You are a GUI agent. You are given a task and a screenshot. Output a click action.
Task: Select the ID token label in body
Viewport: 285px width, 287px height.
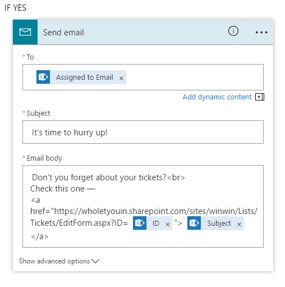pos(156,223)
